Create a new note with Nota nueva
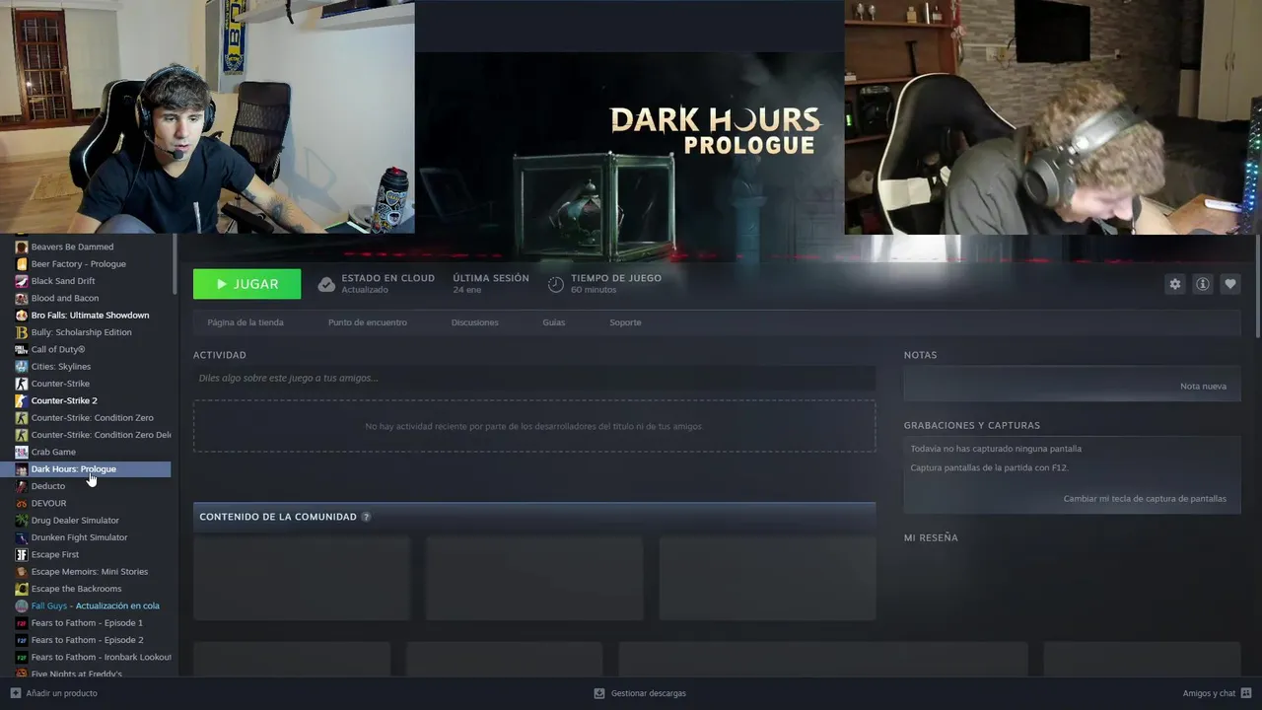The height and width of the screenshot is (710, 1262). pyautogui.click(x=1203, y=387)
